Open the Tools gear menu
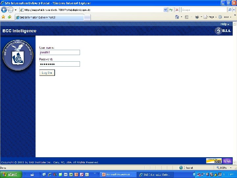 (x=224, y=17)
